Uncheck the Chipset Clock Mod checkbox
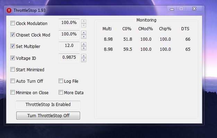217x138 pixels. [12, 34]
